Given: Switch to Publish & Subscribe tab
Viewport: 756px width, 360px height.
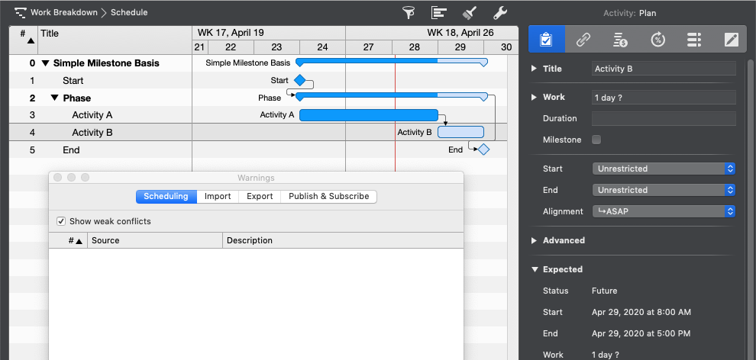Looking at the screenshot, I should [328, 196].
